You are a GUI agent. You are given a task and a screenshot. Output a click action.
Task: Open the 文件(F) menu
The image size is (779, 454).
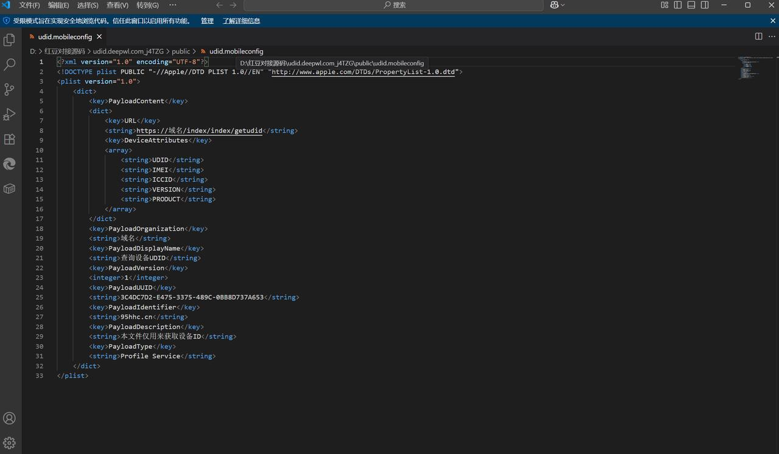pyautogui.click(x=29, y=5)
